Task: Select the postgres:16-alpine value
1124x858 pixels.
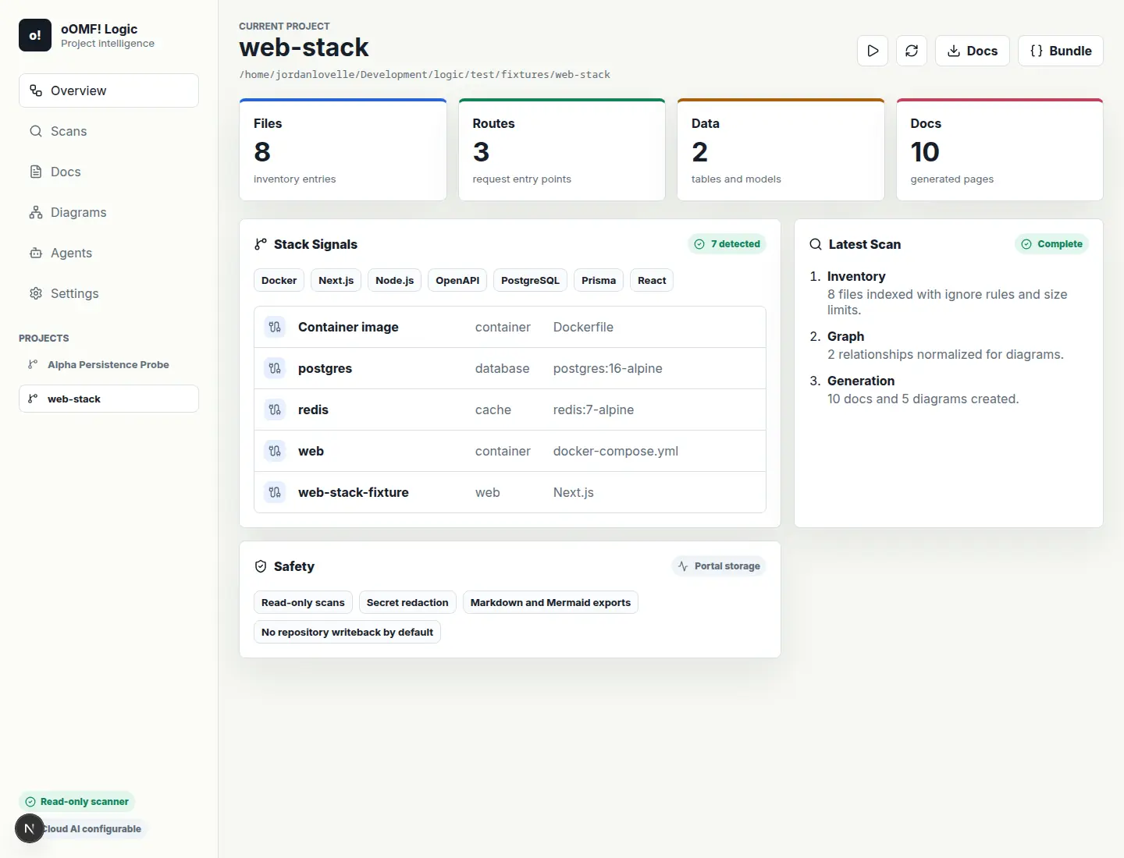Action: pos(608,368)
